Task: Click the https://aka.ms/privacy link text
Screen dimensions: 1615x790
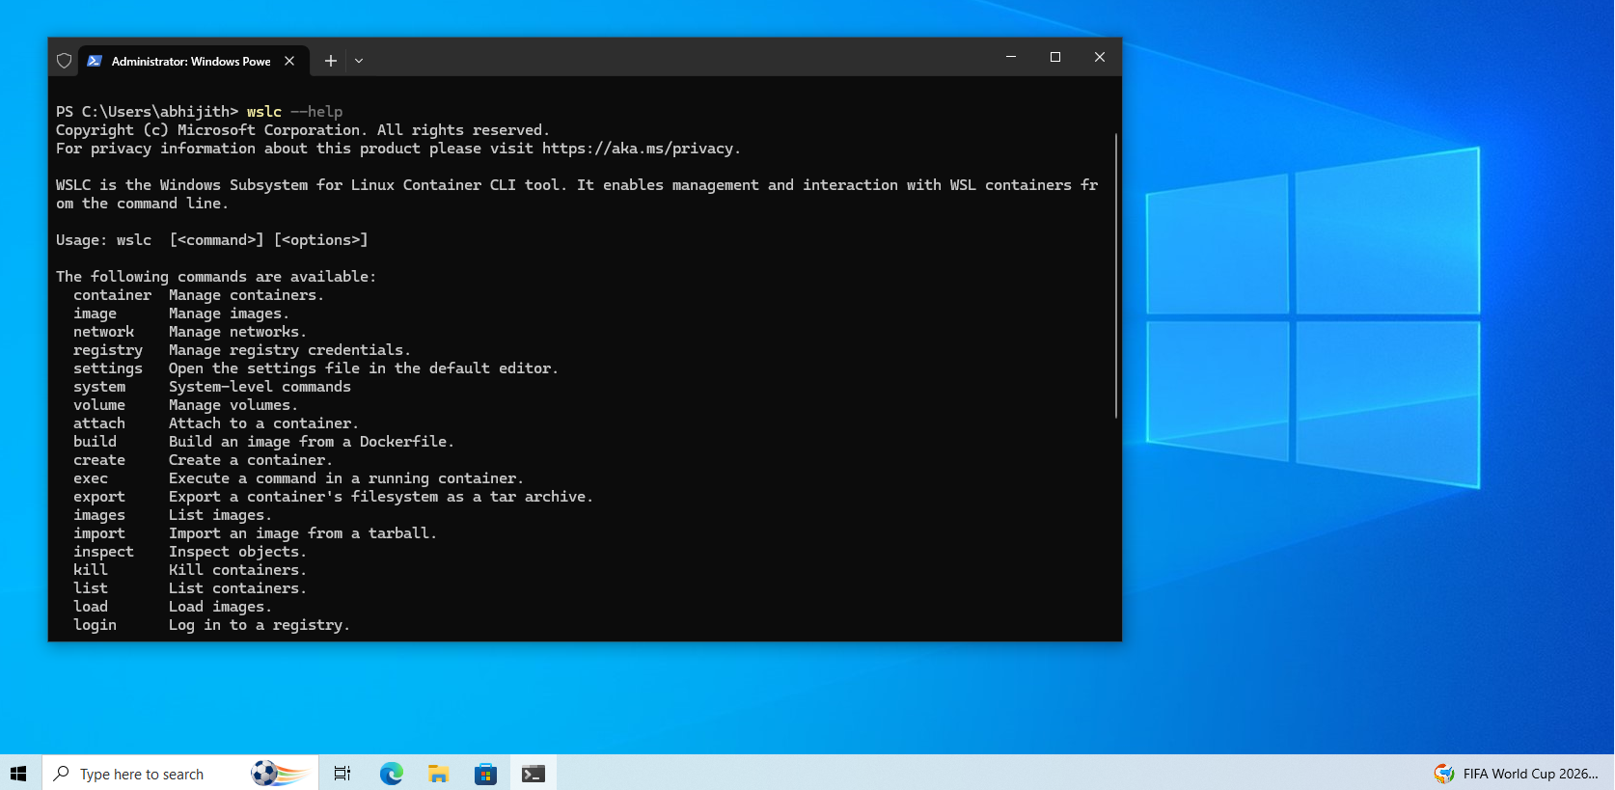Action: point(638,149)
